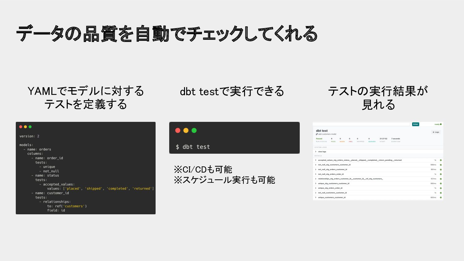Click relationships_stg_orders_customer_id test name
This screenshot has width=464, height=261.
click(350, 179)
